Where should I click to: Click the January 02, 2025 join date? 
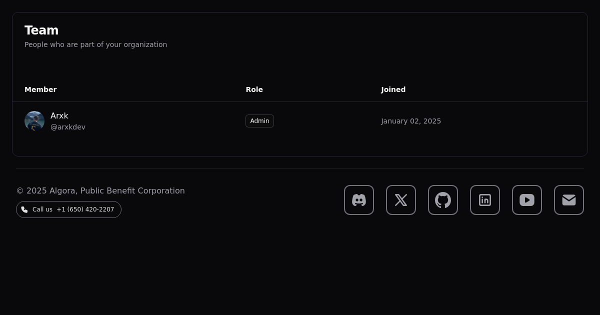(x=411, y=121)
